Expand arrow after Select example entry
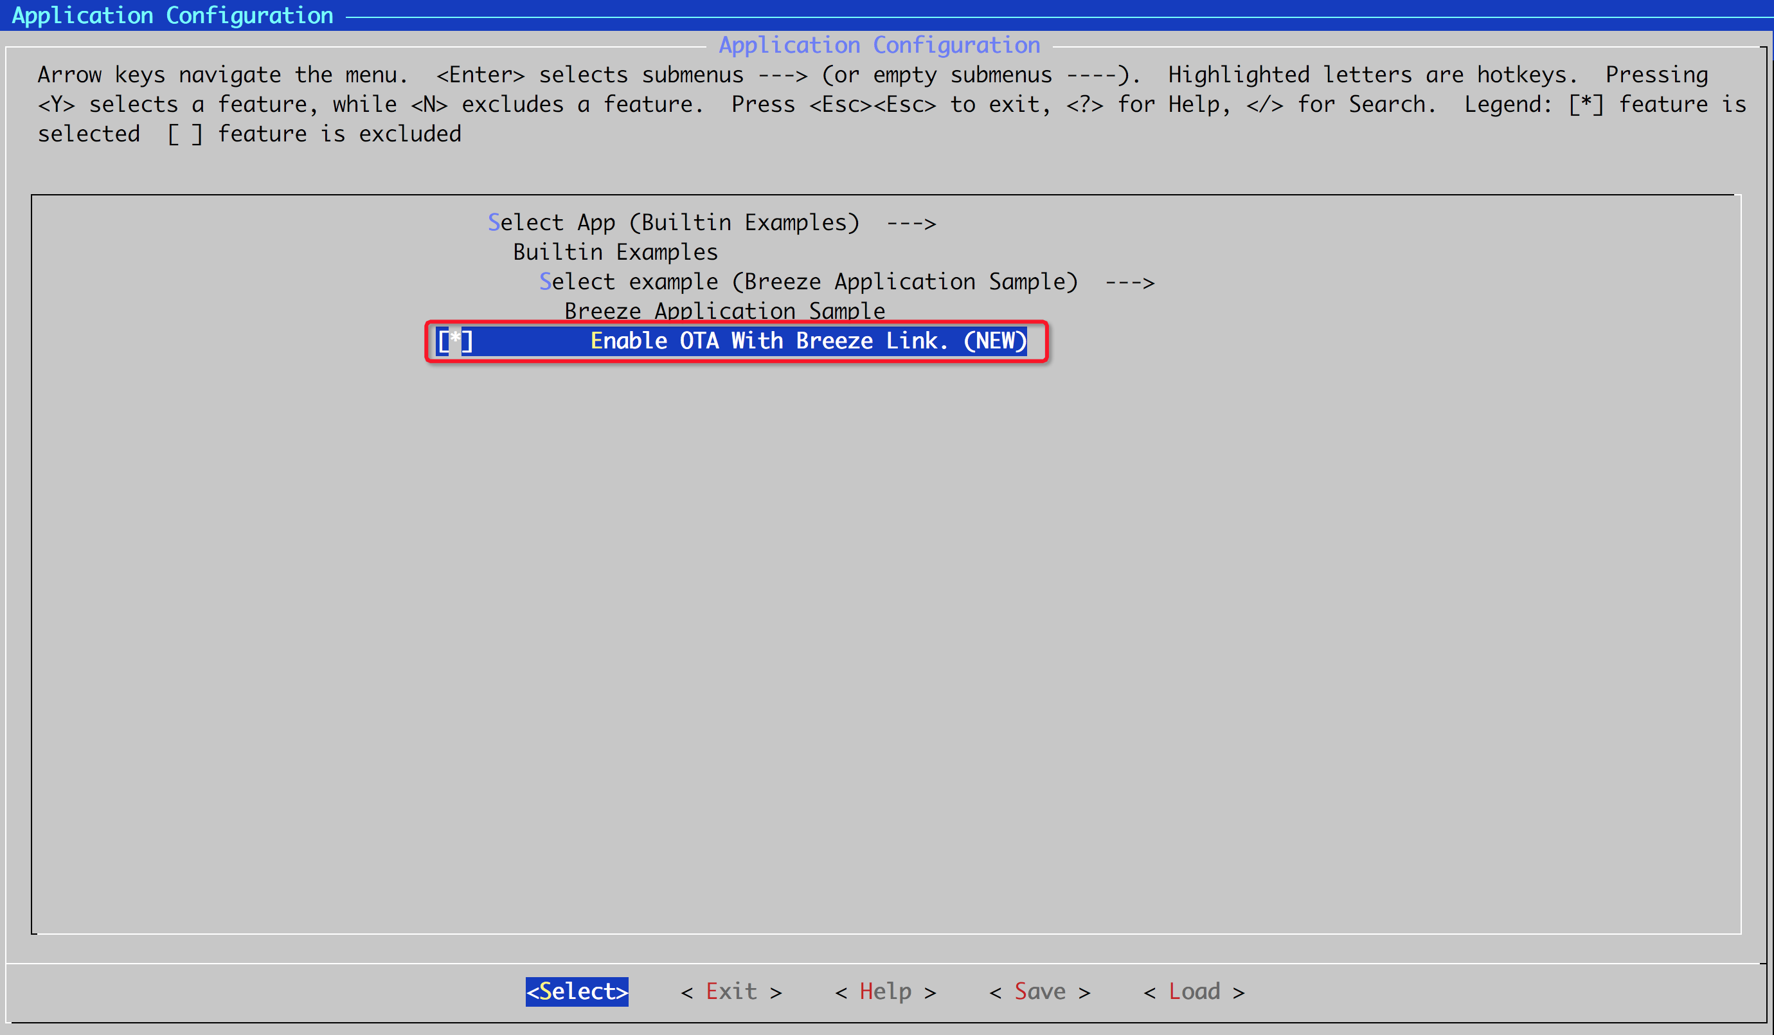This screenshot has width=1774, height=1035. (1130, 283)
